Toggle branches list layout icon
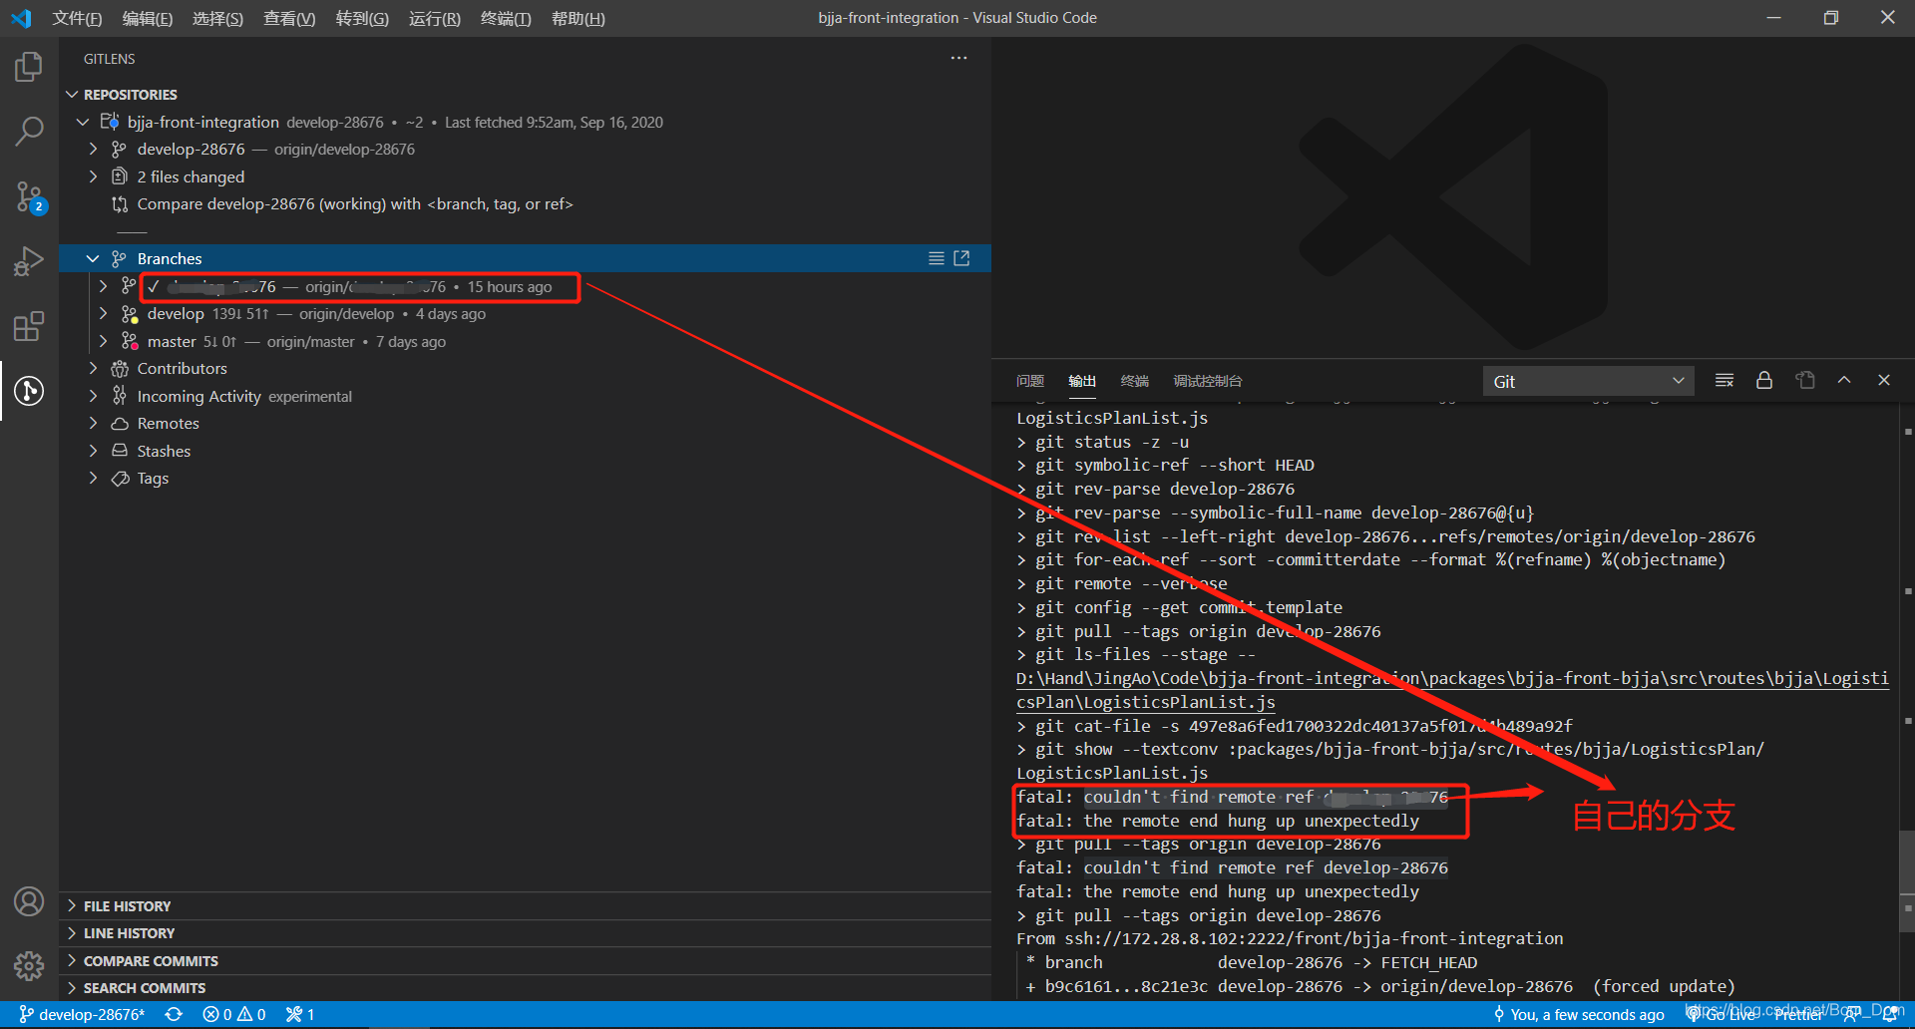The height and width of the screenshot is (1029, 1915). 937,258
